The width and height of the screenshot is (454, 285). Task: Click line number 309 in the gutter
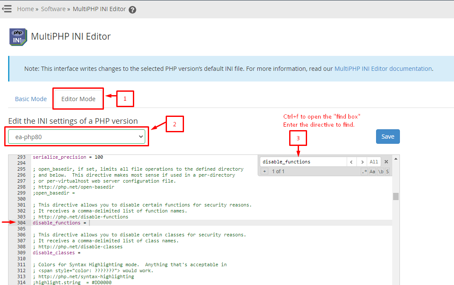pos(21,253)
